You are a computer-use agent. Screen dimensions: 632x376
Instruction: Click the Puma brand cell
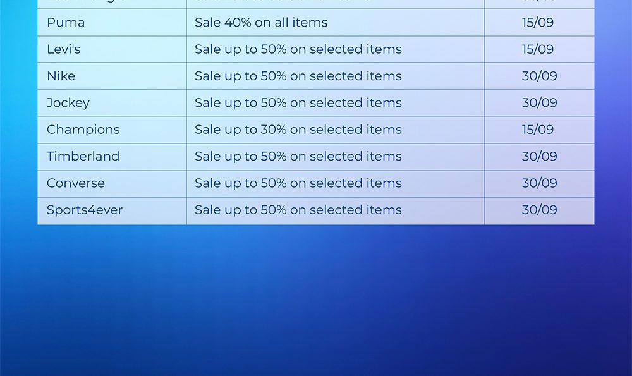point(66,23)
